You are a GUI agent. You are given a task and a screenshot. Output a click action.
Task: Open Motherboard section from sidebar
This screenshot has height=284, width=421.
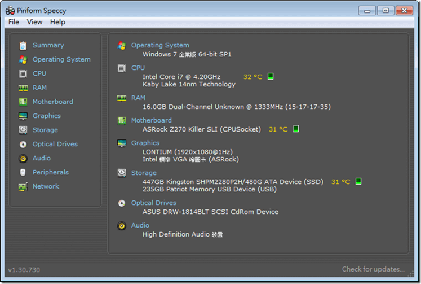coord(53,102)
